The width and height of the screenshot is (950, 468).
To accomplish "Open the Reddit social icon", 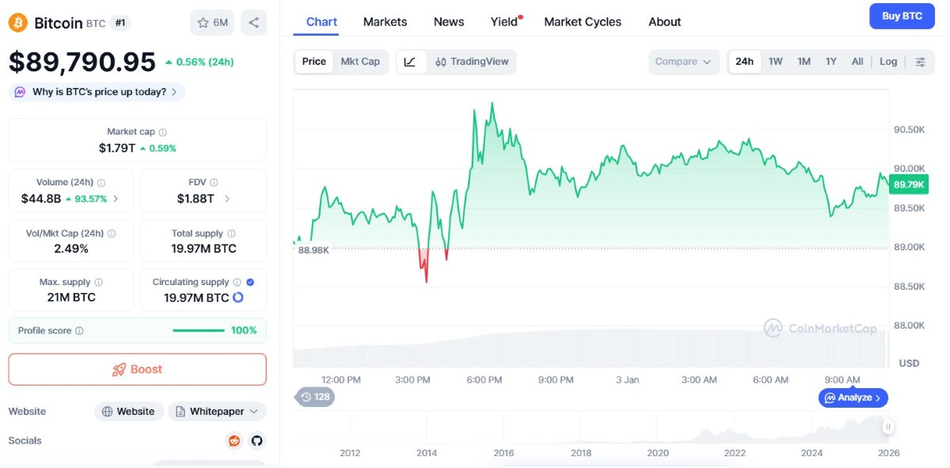I will click(x=234, y=441).
